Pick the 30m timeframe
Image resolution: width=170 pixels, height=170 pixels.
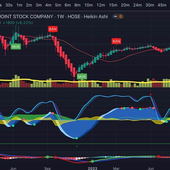150,5
